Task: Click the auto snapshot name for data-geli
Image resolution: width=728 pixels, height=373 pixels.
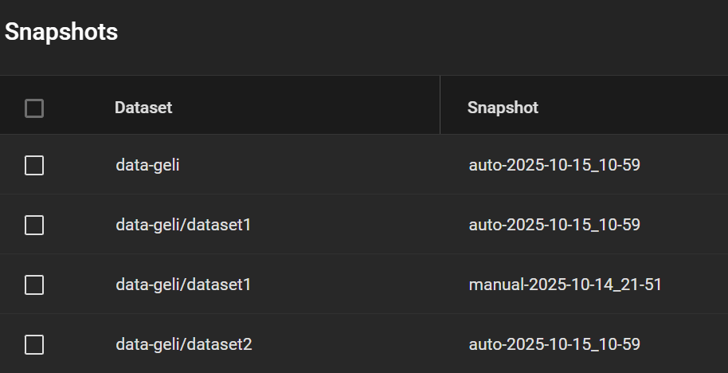Action: pyautogui.click(x=554, y=166)
